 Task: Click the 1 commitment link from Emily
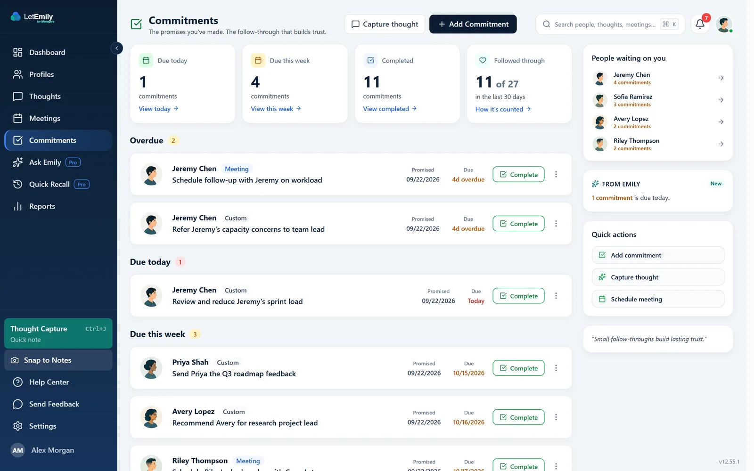[612, 198]
